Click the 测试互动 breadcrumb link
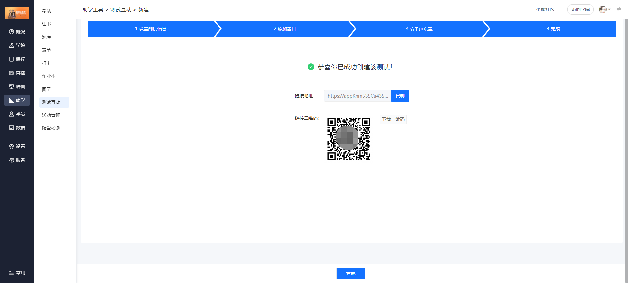This screenshot has width=628, height=283. point(121,10)
